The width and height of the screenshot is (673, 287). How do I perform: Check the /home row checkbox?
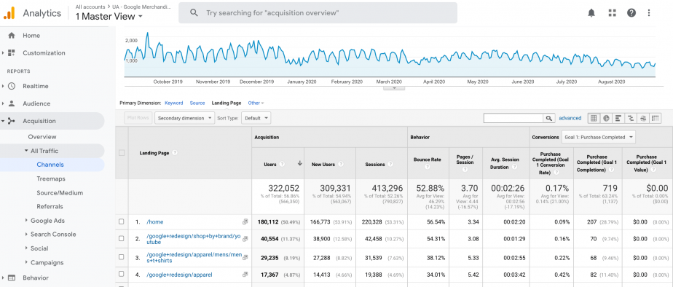click(x=122, y=221)
